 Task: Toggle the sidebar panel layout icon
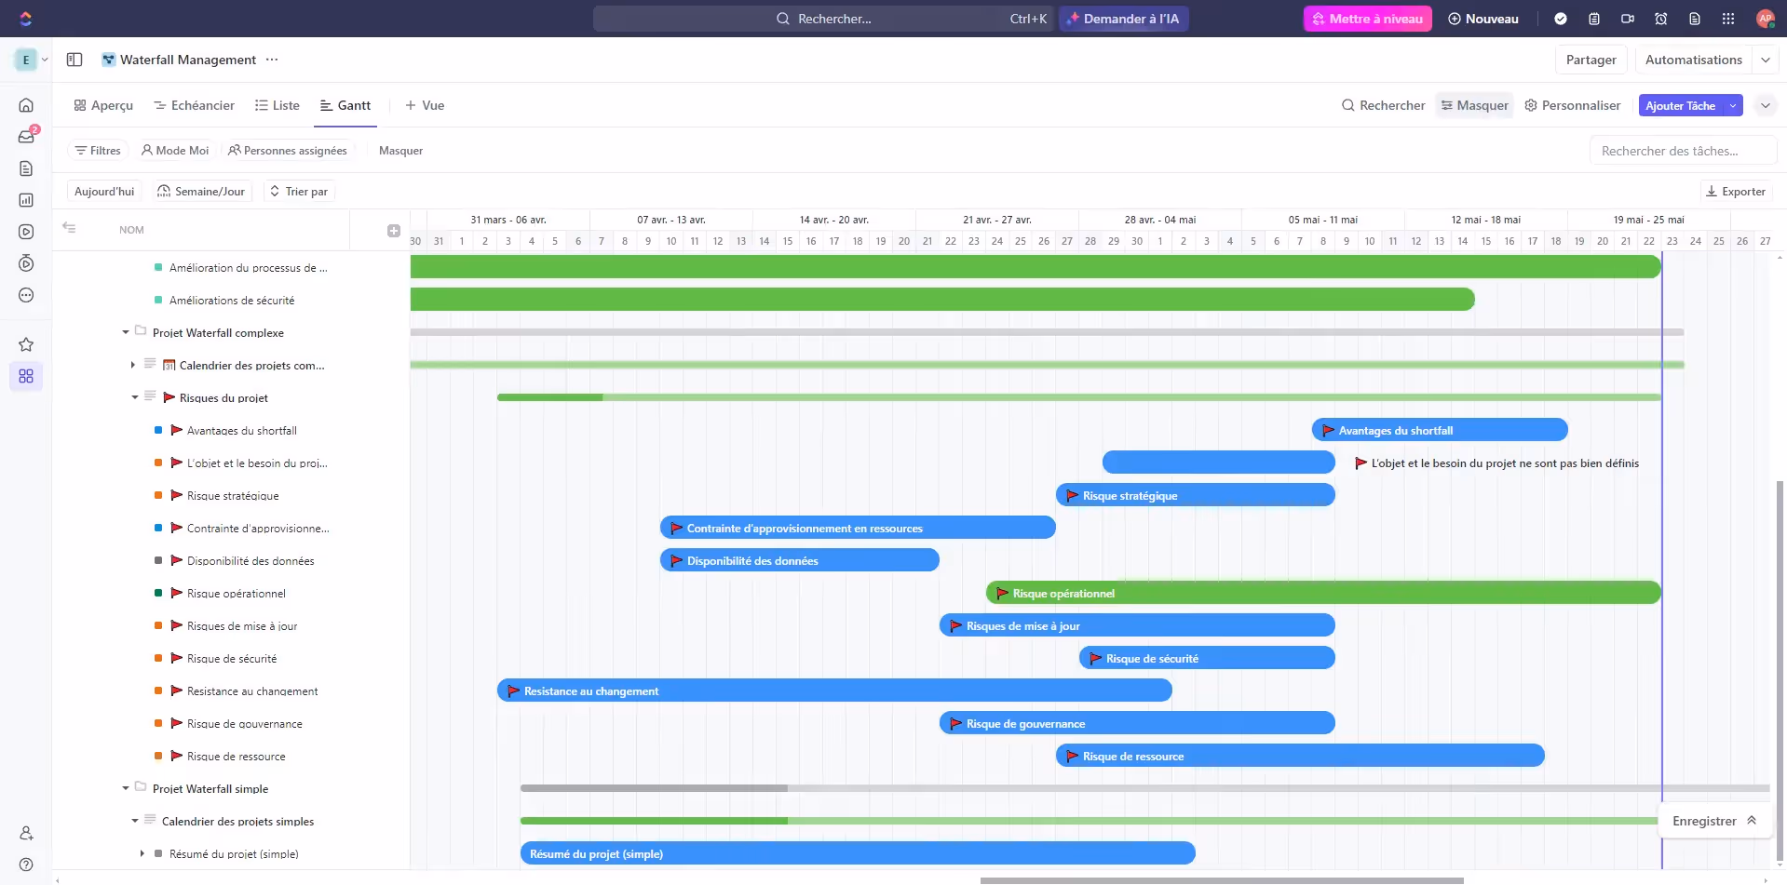(x=74, y=60)
